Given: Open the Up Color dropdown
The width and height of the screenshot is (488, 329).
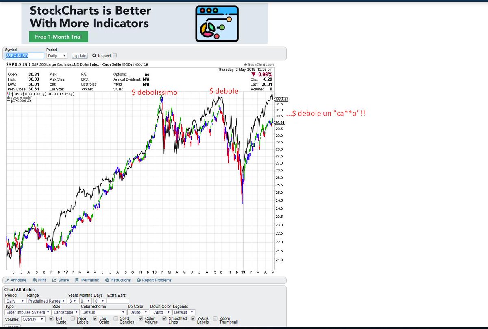Looking at the screenshot, I should [137, 312].
